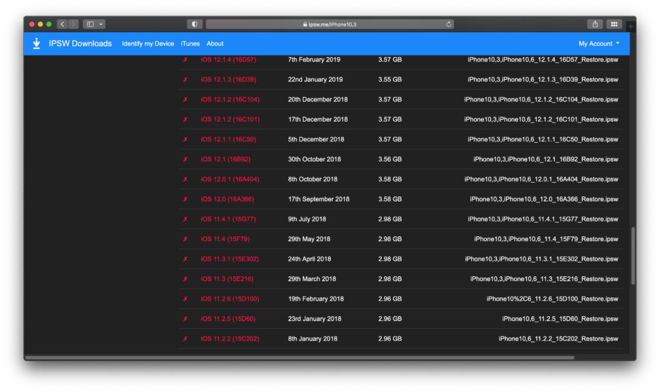This screenshot has width=660, height=392.
Task: Reload the page with the refresh icon
Action: (x=449, y=24)
